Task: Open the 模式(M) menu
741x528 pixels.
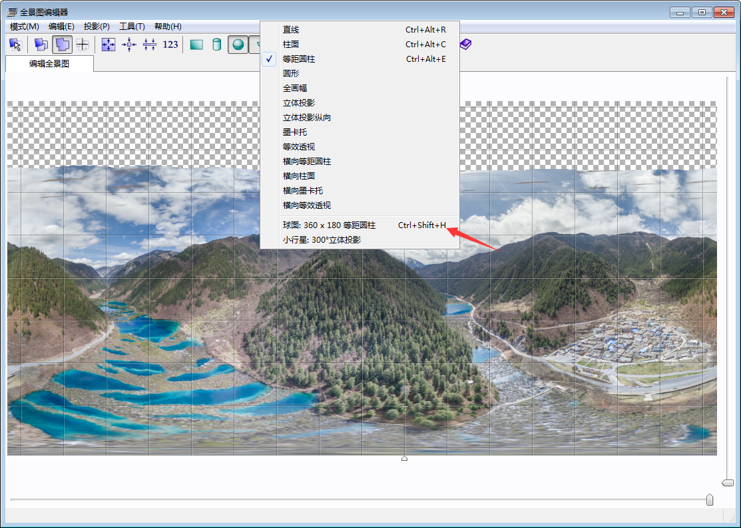Action: coord(25,27)
